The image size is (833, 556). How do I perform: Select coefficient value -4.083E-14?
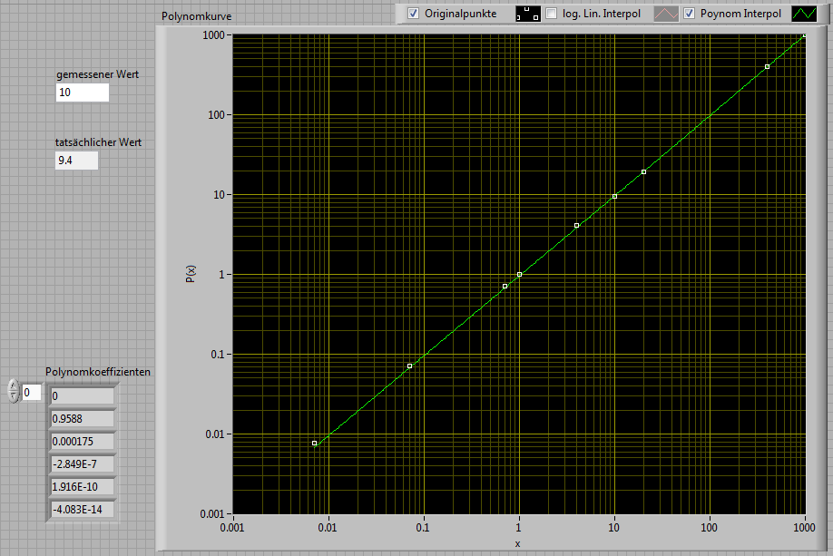pos(83,509)
